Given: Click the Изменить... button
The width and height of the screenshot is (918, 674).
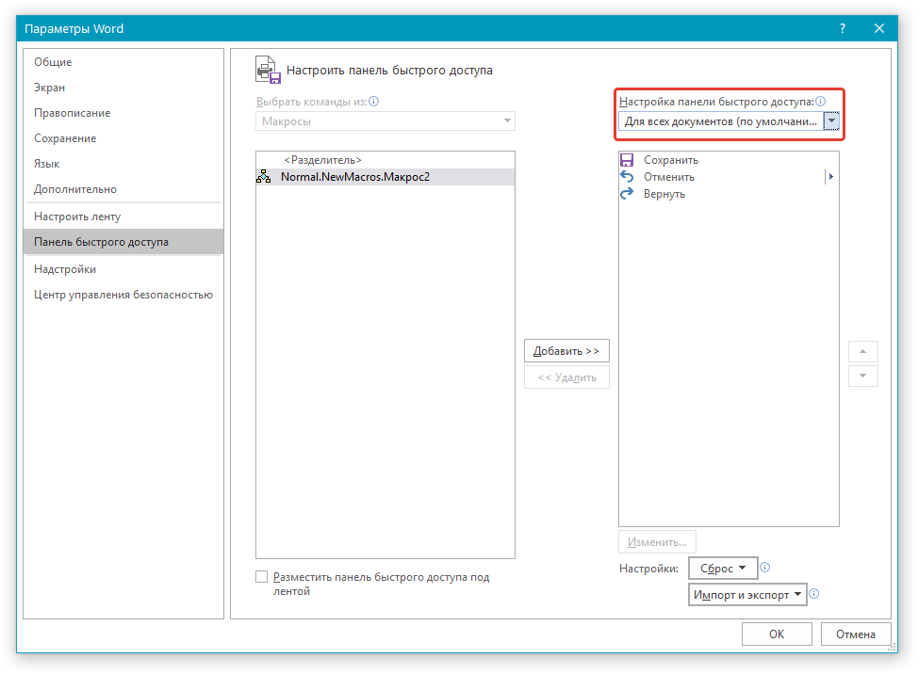Looking at the screenshot, I should pyautogui.click(x=657, y=542).
